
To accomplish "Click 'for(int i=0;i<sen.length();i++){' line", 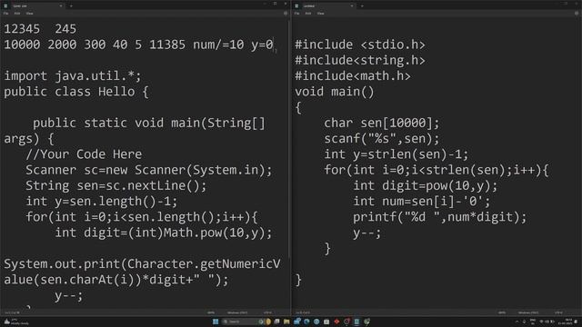I will (142, 217).
